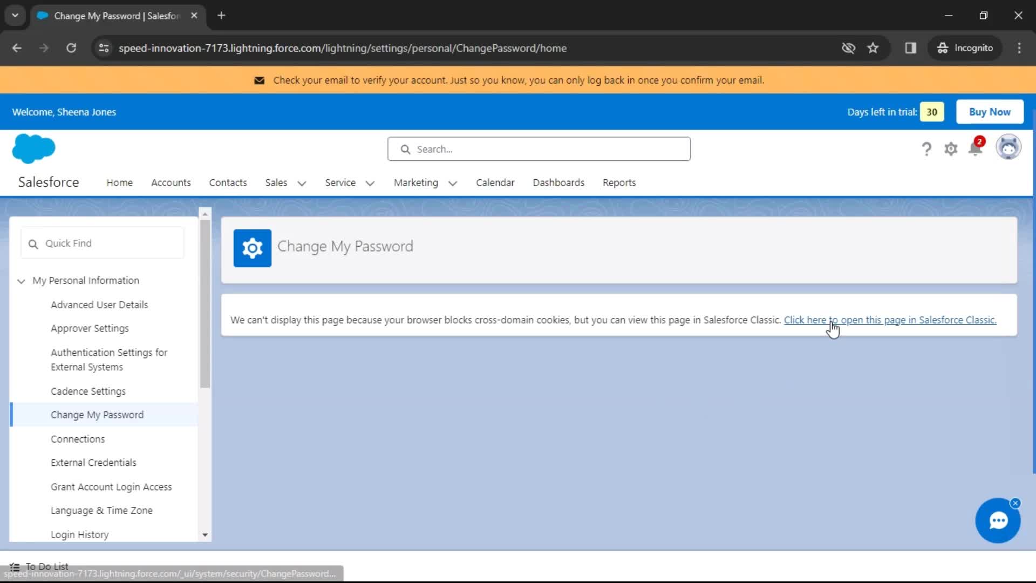Close the Change My Password tab
Image resolution: width=1036 pixels, height=583 pixels.
point(194,16)
